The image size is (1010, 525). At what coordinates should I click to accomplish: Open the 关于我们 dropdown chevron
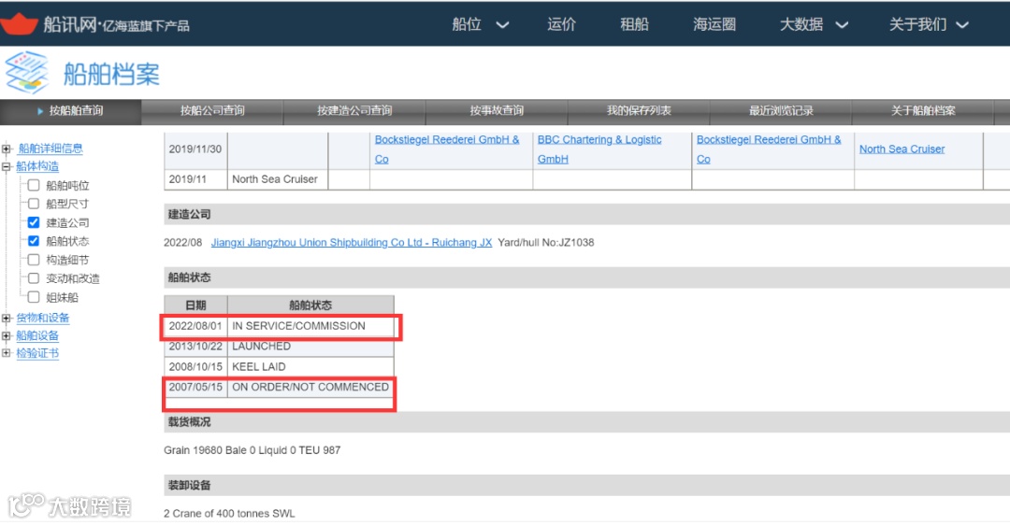click(x=961, y=25)
